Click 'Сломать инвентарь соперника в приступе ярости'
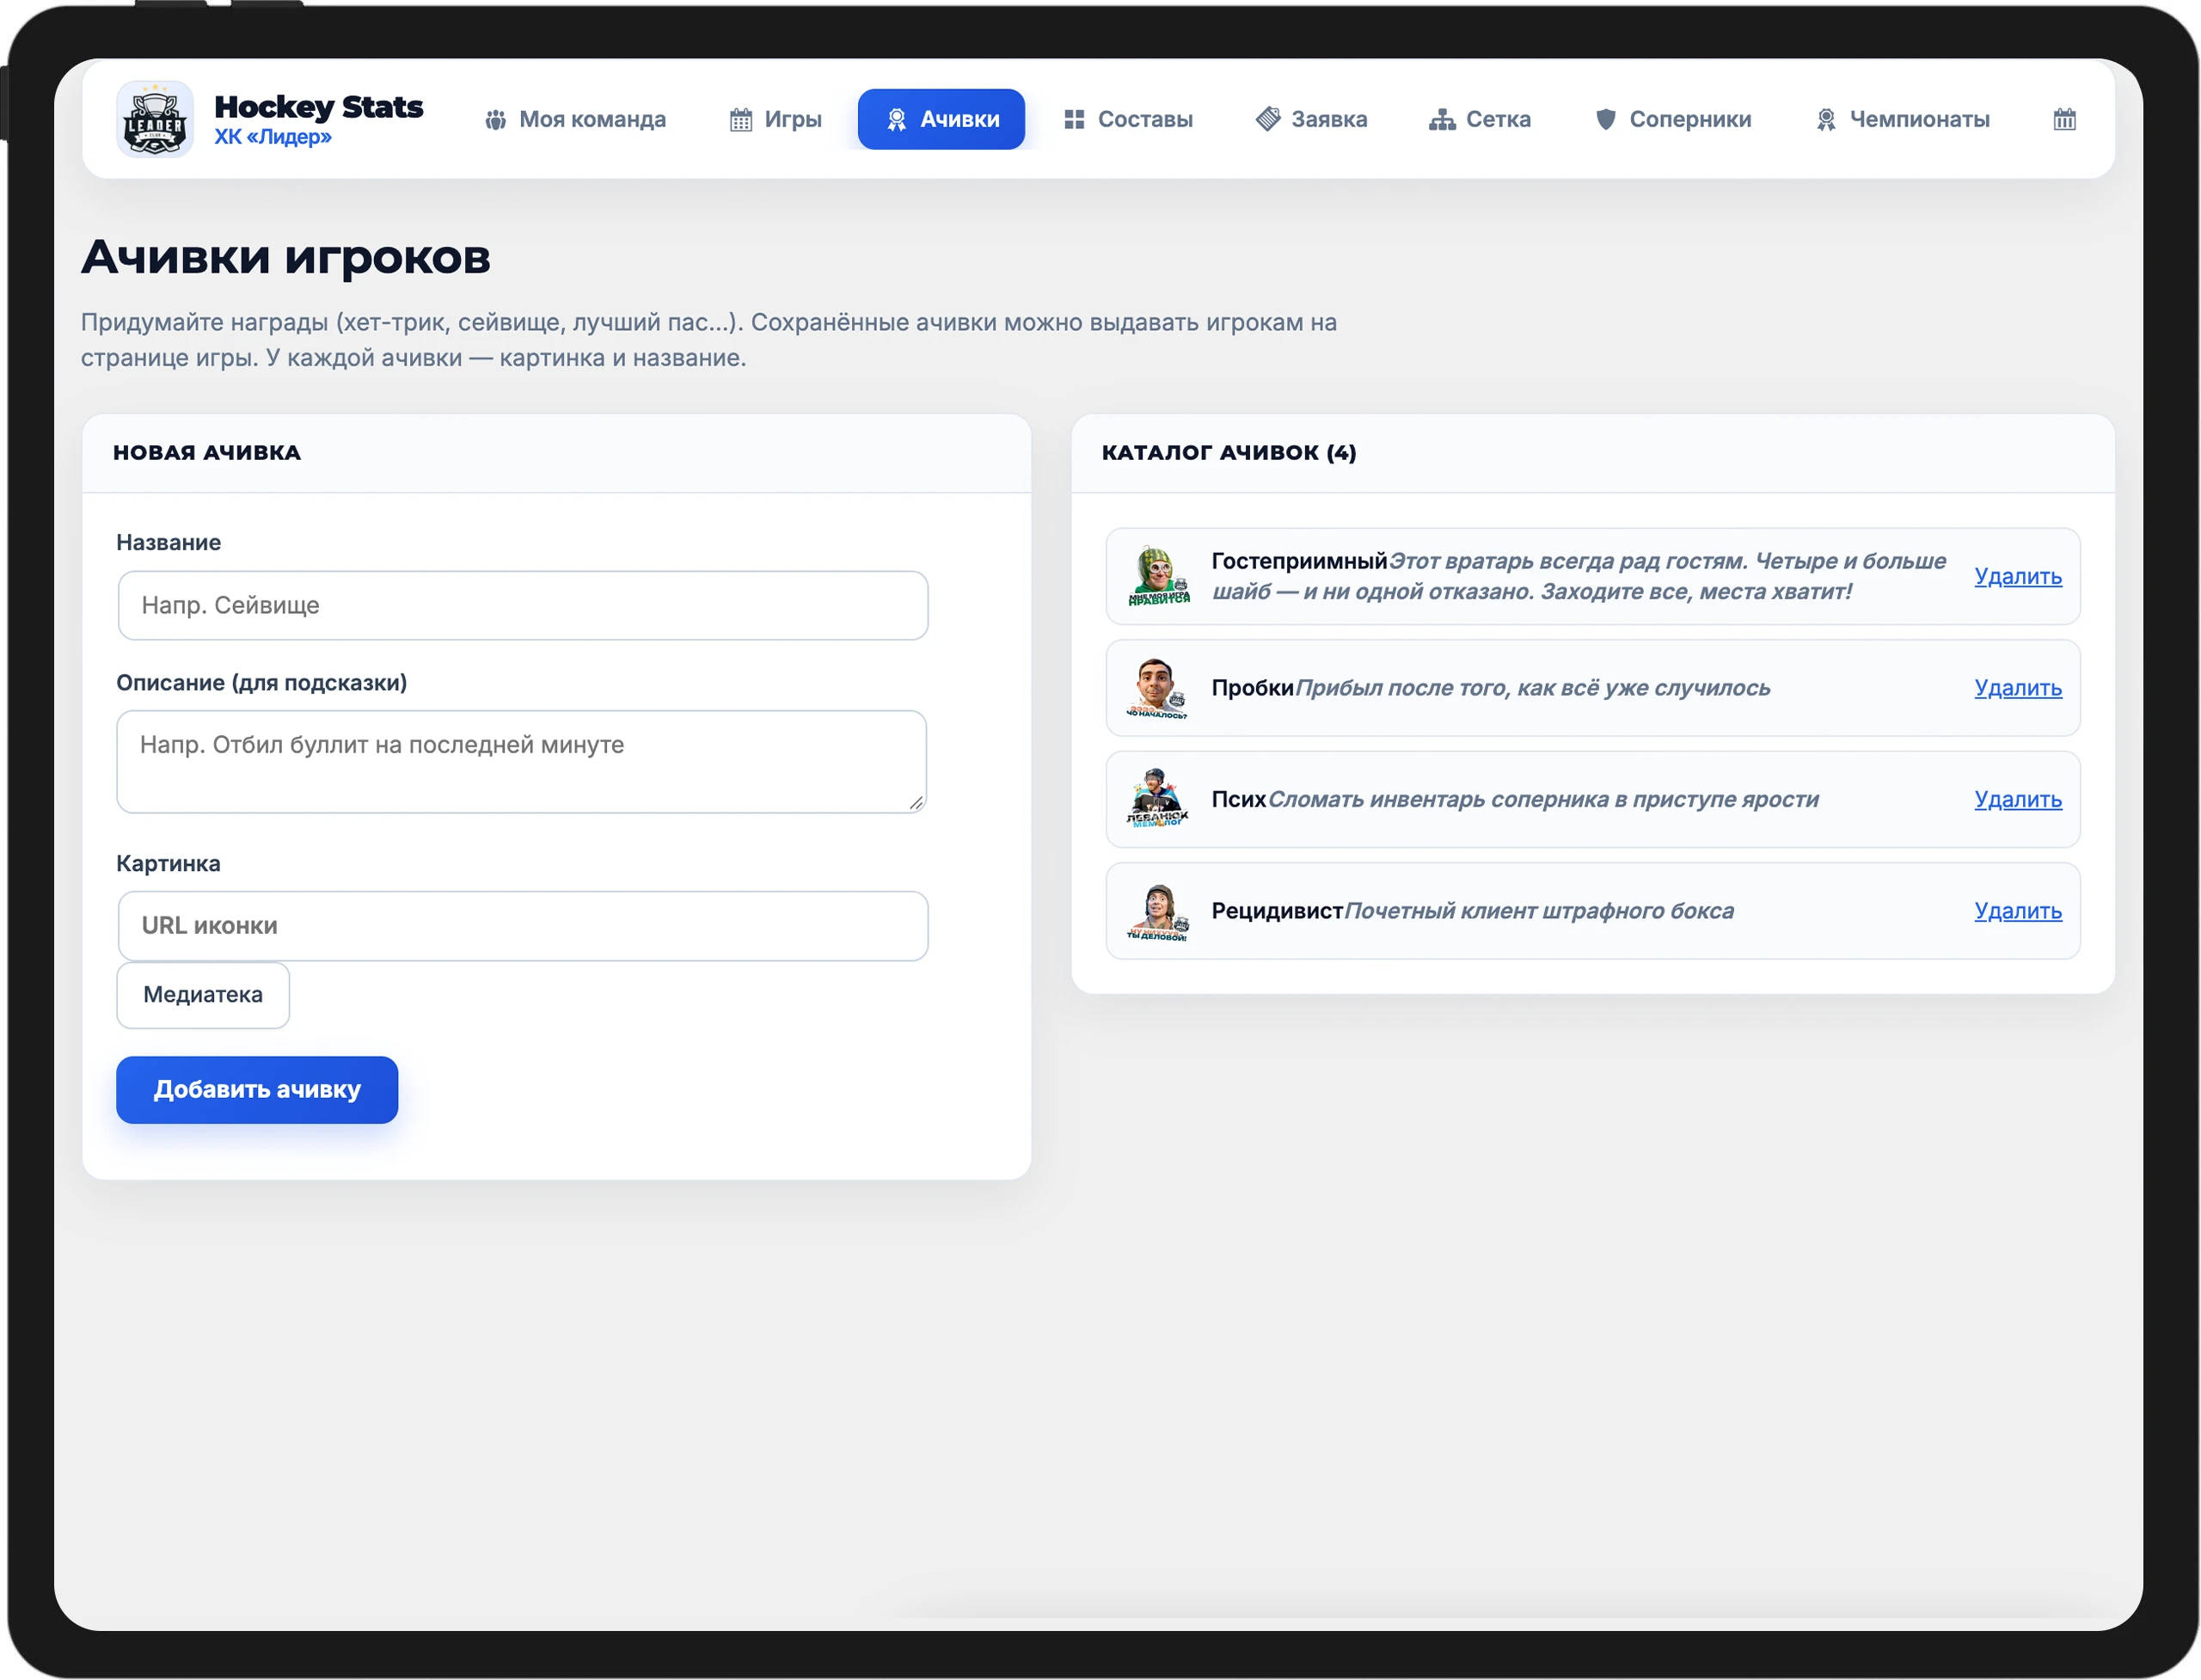Screen dimensions: 2201x1680 [x=1543, y=800]
